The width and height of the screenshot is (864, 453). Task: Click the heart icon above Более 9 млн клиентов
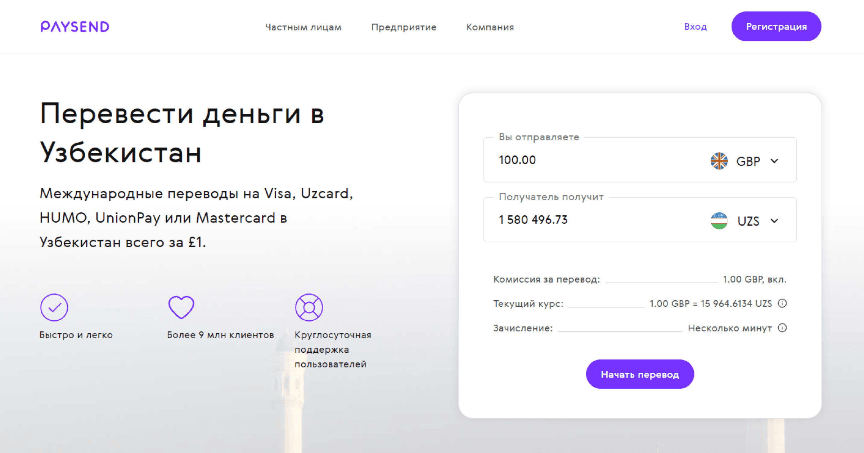181,307
